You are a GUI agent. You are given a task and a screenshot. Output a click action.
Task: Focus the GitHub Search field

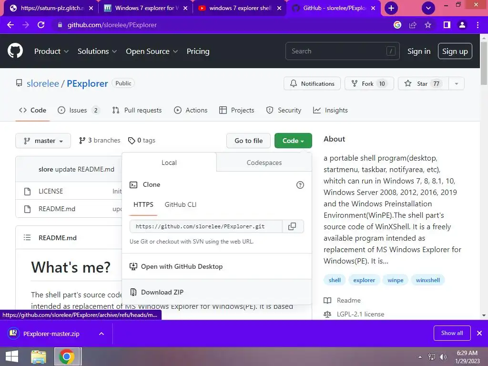pyautogui.click(x=342, y=51)
